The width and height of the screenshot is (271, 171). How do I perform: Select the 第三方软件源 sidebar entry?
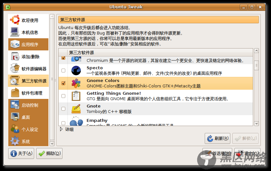[28, 81]
